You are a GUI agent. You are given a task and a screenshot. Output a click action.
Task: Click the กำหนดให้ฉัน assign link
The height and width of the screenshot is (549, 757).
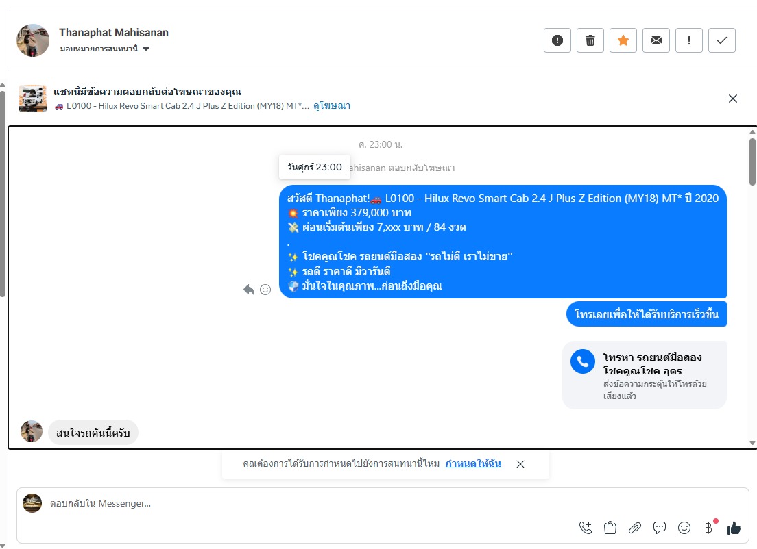point(472,463)
